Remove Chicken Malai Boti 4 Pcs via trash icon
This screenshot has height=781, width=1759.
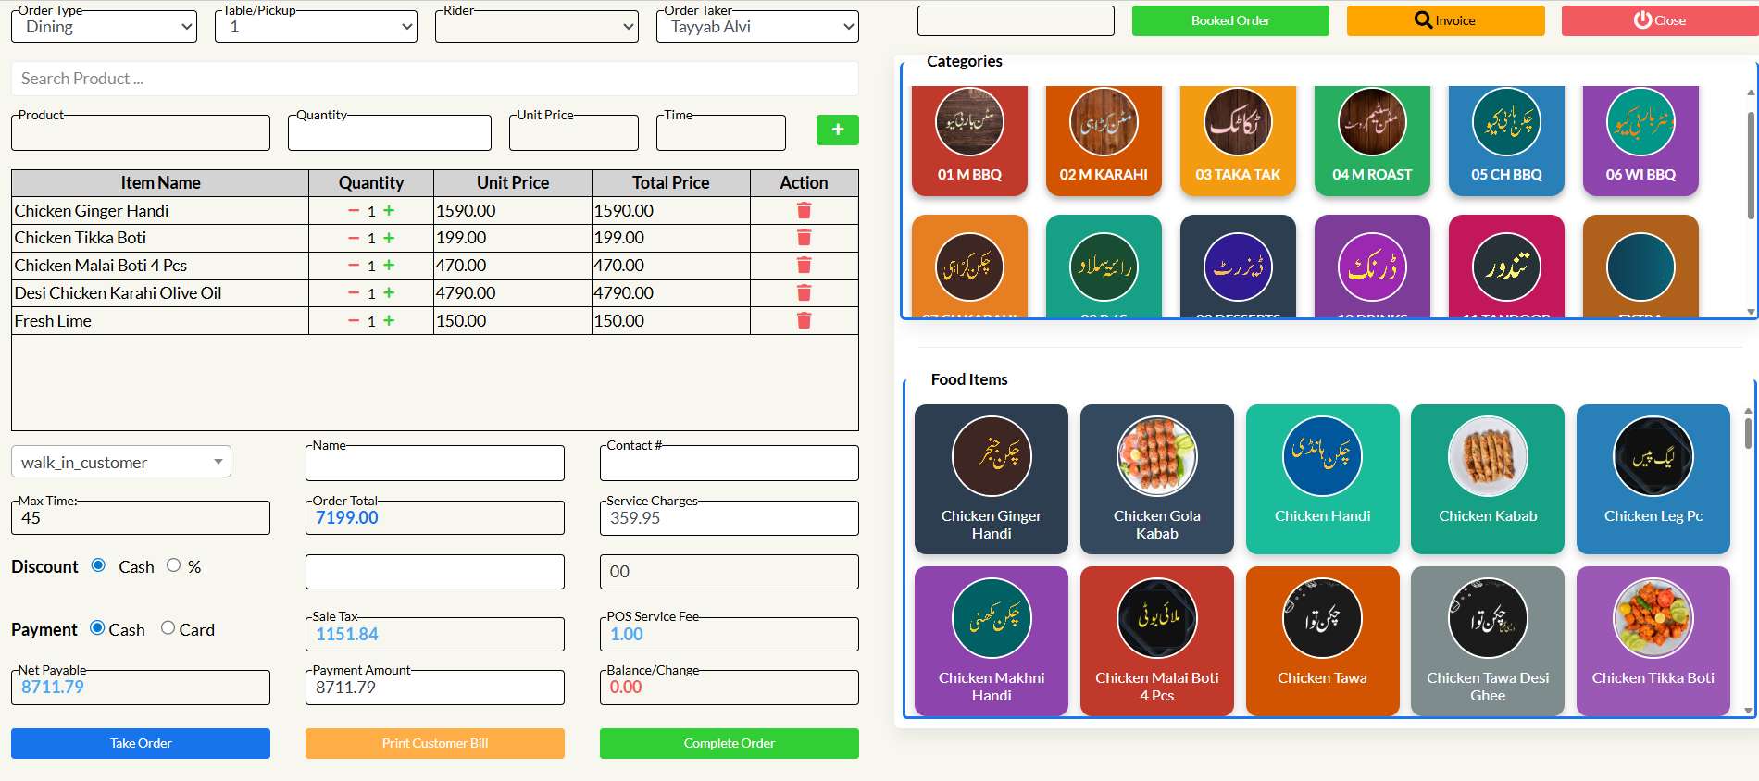coord(804,266)
